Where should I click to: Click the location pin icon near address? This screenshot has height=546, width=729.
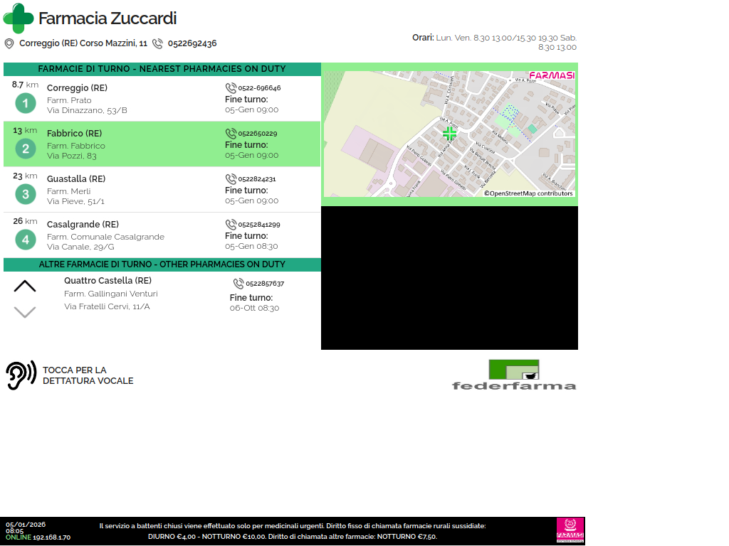(x=9, y=43)
